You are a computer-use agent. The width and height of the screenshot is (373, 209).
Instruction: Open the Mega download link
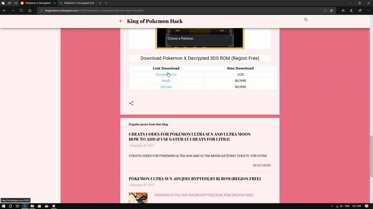[166, 81]
